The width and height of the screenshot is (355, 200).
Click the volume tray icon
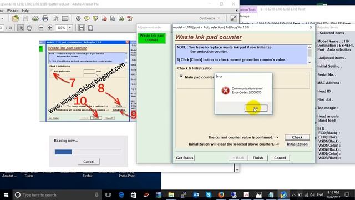(x=312, y=195)
